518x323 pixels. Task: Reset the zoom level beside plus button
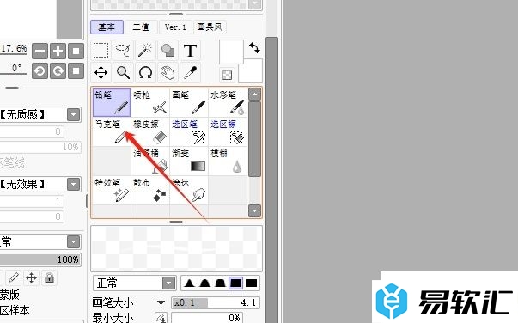click(76, 52)
